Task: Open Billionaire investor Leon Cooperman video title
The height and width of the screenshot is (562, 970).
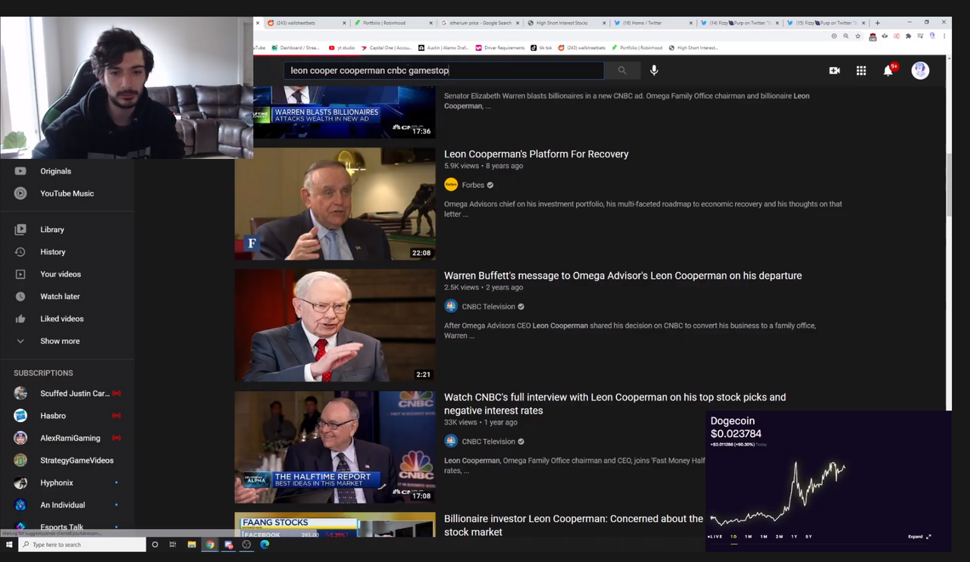Action: click(574, 526)
